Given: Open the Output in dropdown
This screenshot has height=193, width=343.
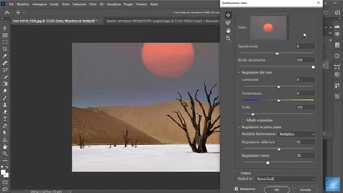Looking at the screenshot, I should (286, 179).
